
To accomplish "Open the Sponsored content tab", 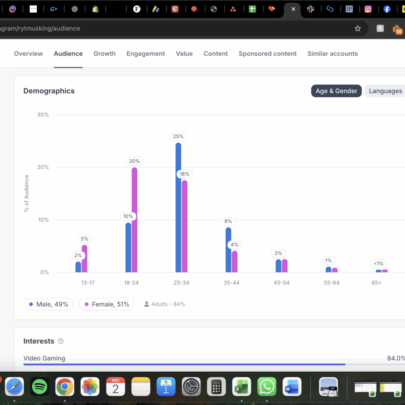I will 267,54.
